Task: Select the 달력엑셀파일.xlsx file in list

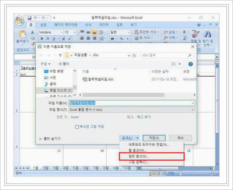Action: click(98, 79)
